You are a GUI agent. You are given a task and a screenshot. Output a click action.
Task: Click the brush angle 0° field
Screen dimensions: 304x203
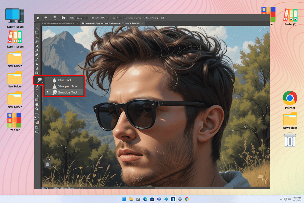119,18
